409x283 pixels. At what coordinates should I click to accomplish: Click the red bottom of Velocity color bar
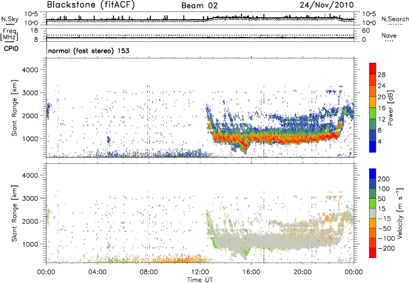pyautogui.click(x=373, y=253)
